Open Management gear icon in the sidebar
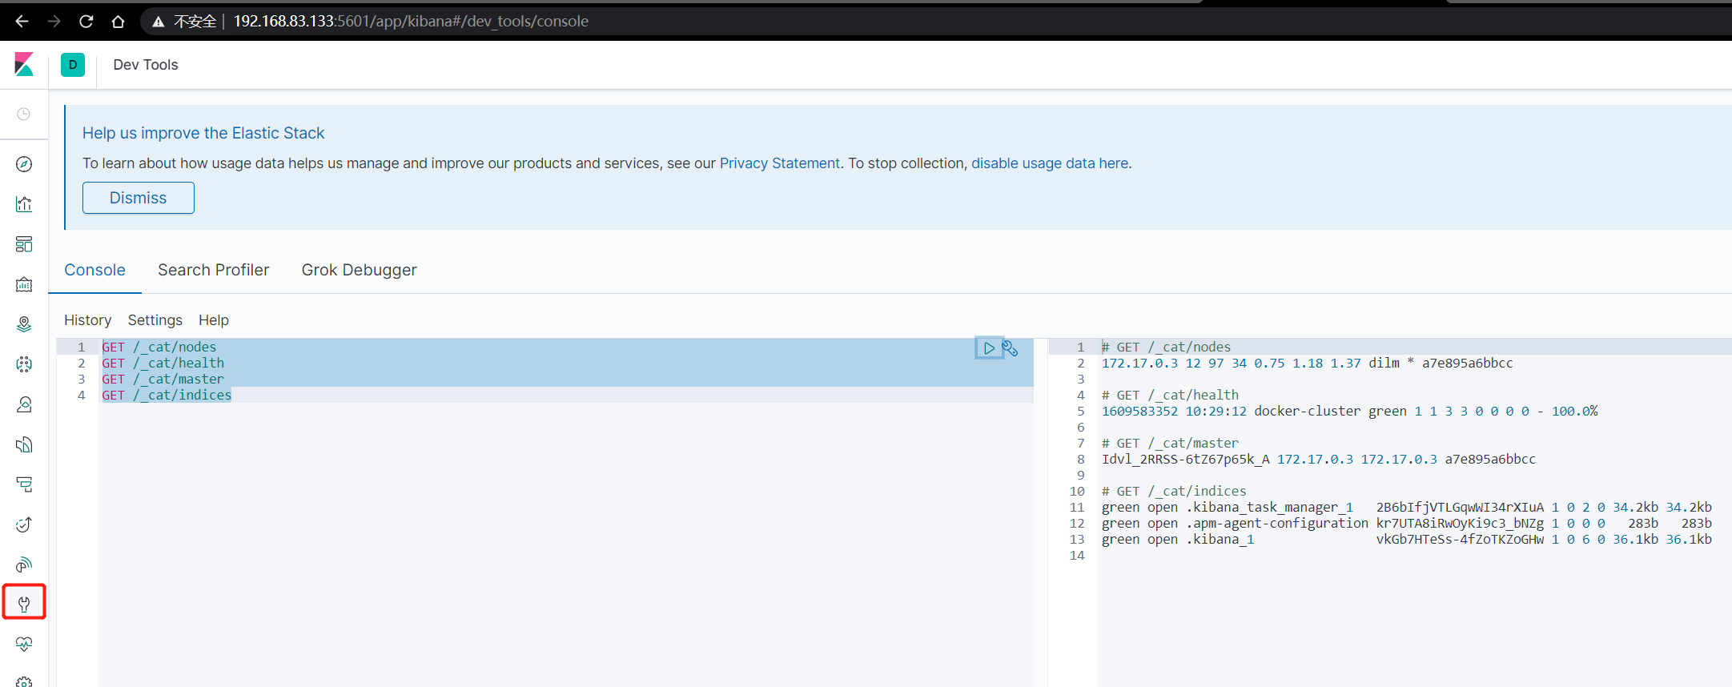This screenshot has width=1732, height=687. [x=24, y=681]
